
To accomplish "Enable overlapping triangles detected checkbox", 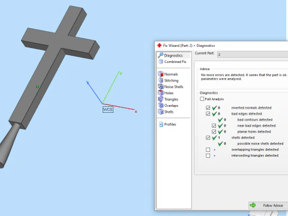I will tap(208, 149).
